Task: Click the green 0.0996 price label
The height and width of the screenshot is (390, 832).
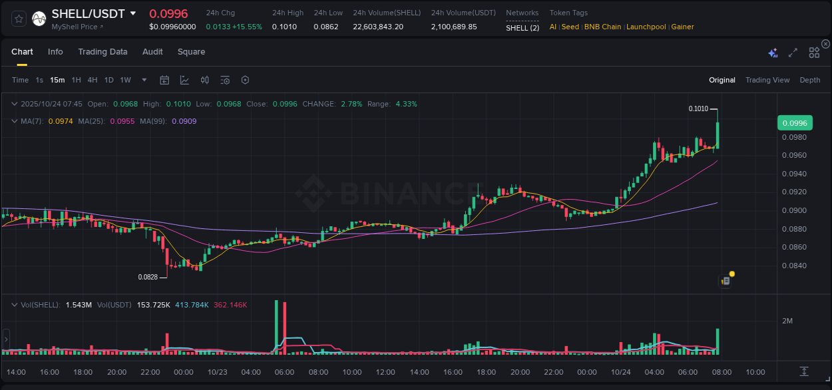Action: tap(796, 122)
